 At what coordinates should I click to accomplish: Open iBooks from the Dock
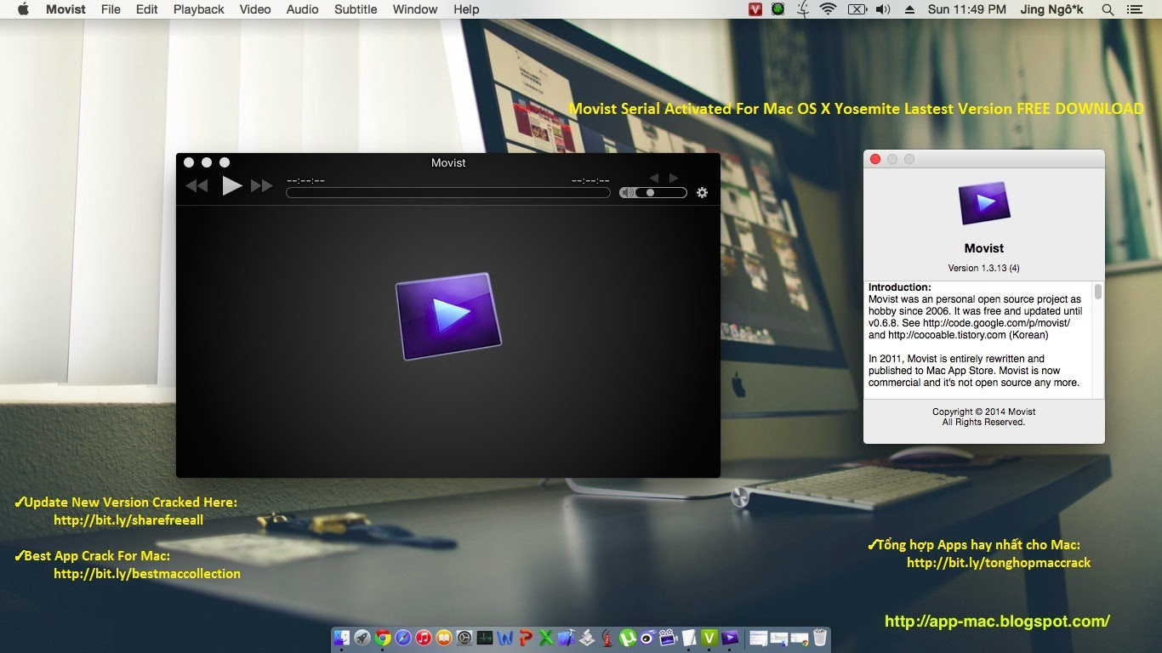pos(443,638)
